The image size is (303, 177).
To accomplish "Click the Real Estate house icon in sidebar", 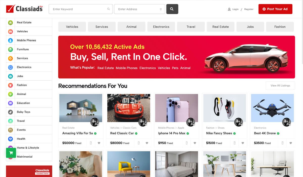I will point(11,23).
